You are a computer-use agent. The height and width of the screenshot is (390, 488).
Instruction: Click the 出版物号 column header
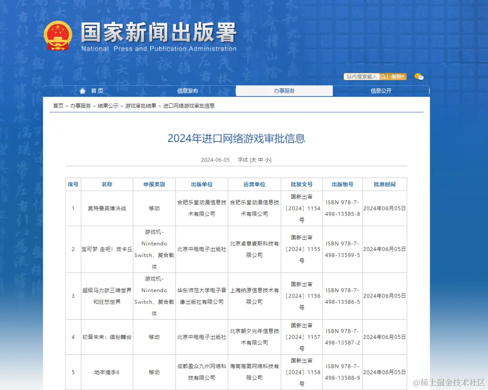[343, 184]
